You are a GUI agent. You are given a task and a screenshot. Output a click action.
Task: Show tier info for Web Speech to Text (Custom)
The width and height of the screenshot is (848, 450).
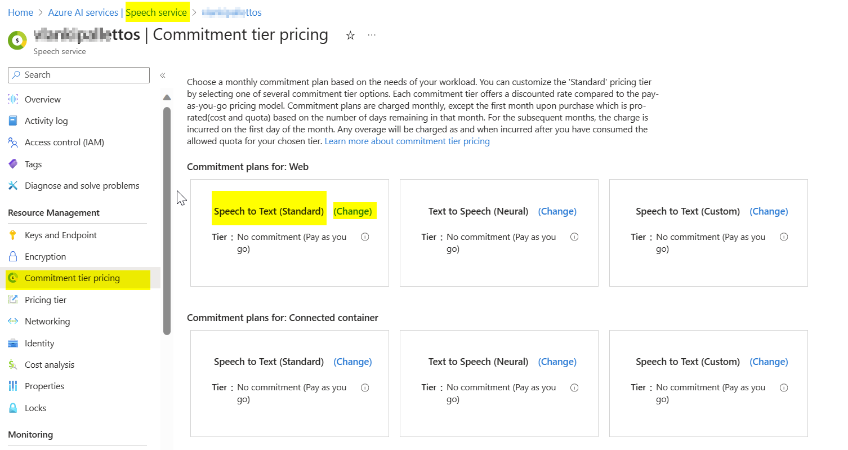[784, 237]
